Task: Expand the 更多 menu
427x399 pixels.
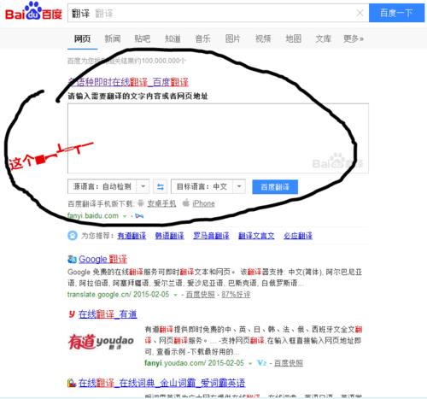Action: [x=354, y=38]
